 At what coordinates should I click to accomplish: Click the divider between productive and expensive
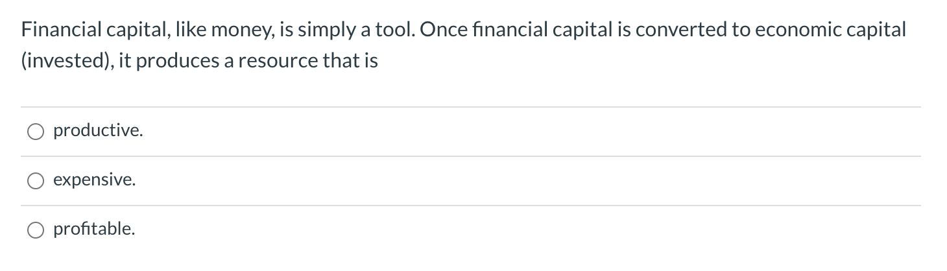pos(471,156)
